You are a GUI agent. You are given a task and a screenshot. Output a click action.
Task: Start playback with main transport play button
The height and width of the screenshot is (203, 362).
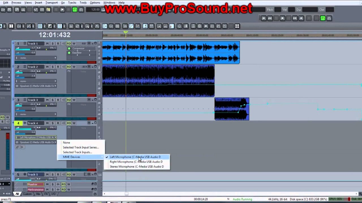[x=282, y=18]
